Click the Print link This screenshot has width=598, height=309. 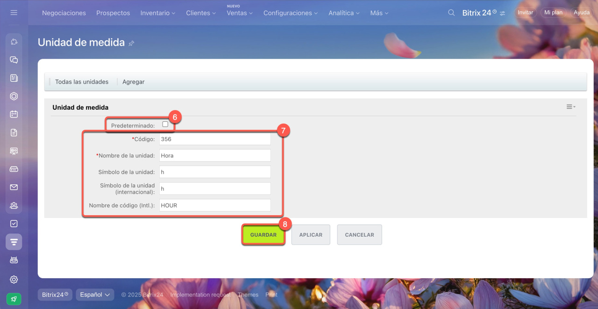coord(271,295)
